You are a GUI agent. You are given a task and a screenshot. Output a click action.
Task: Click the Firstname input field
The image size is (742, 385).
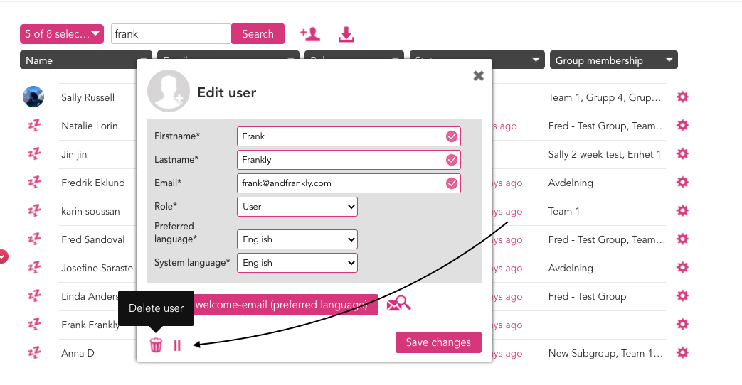349,136
